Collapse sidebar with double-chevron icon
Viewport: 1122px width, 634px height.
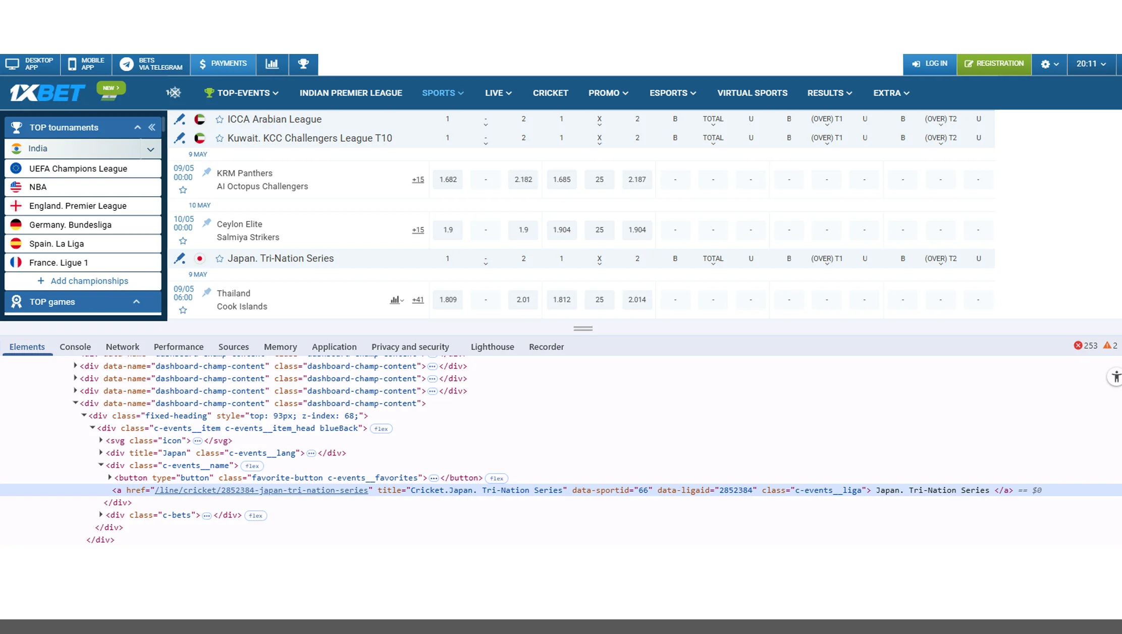coord(152,128)
